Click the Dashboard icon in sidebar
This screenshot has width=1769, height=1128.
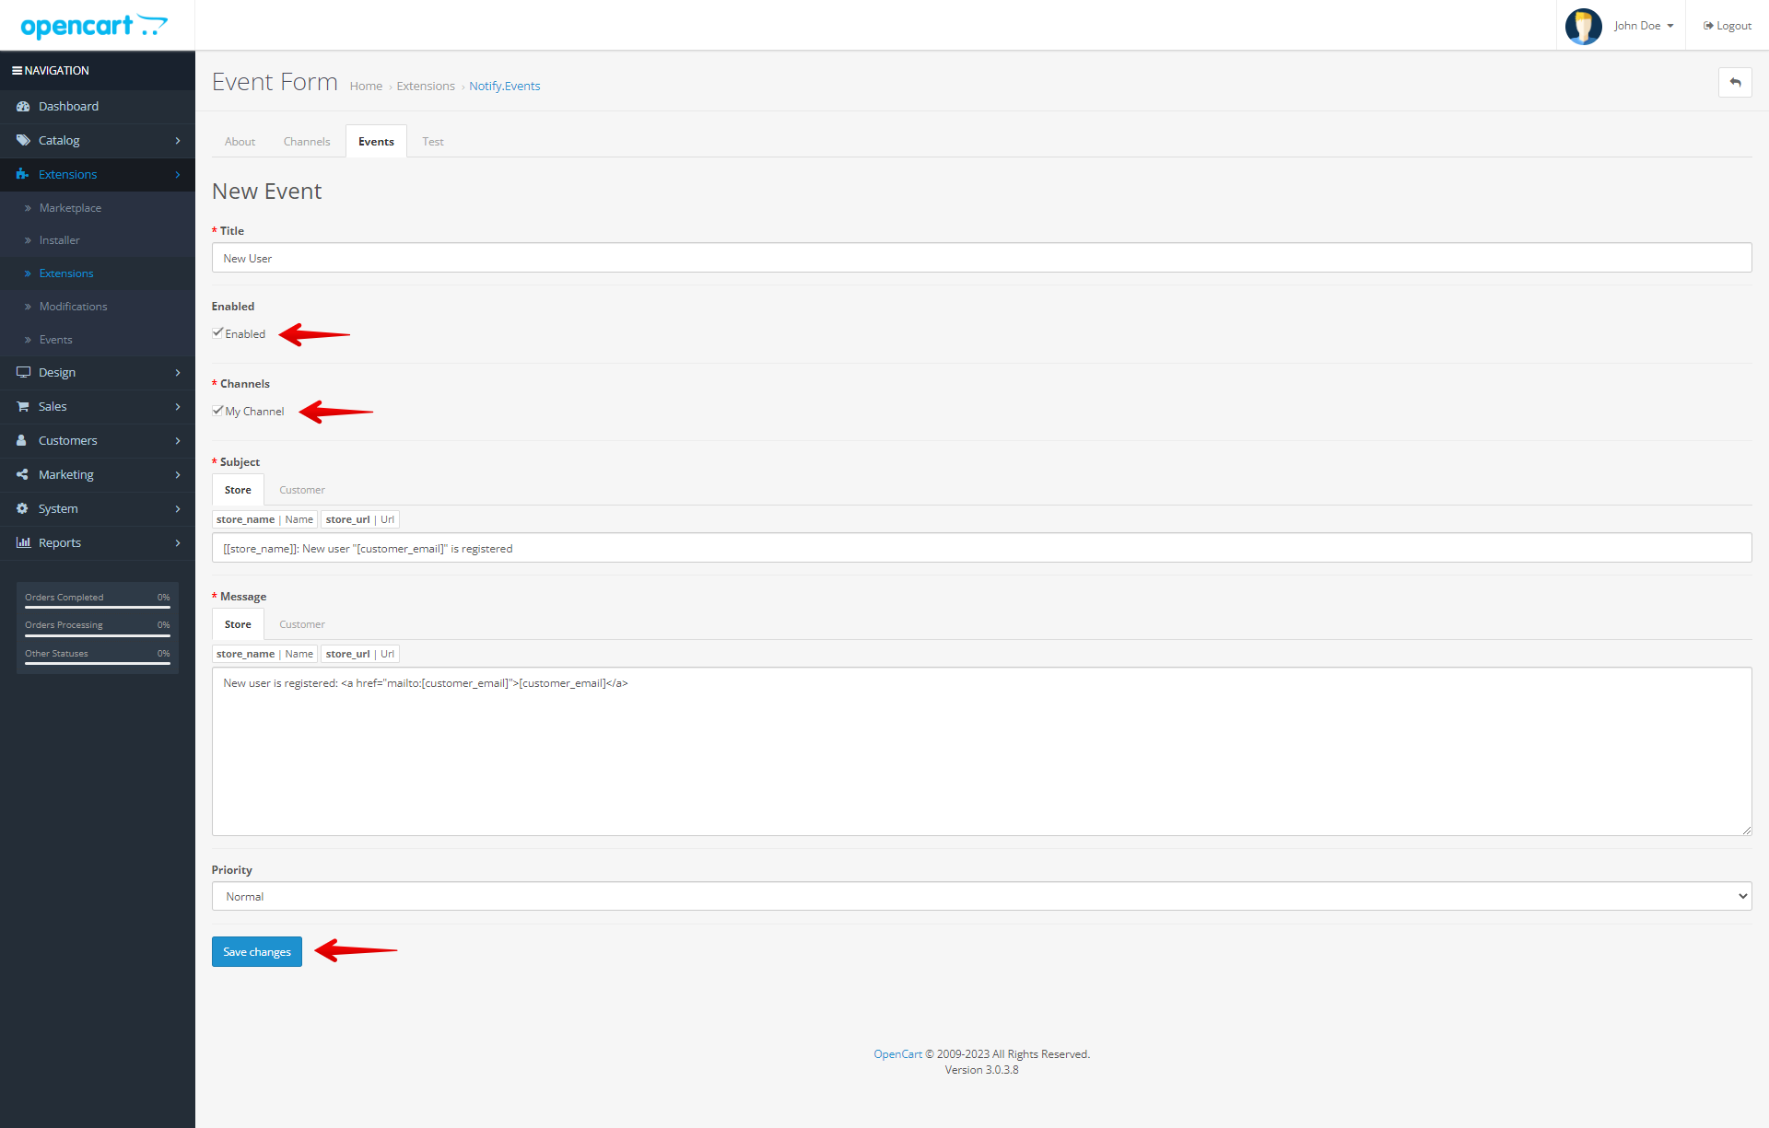click(x=22, y=106)
